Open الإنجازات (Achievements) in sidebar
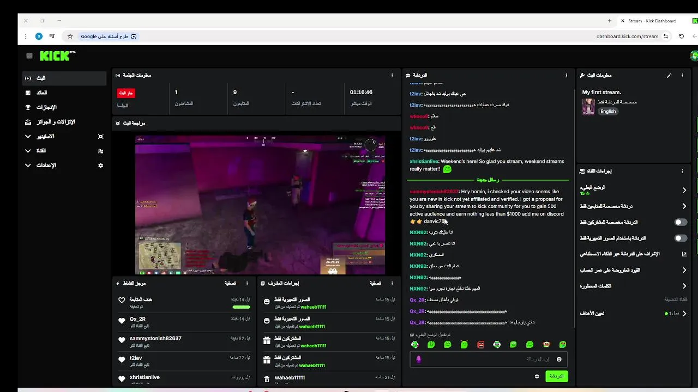 (x=64, y=107)
